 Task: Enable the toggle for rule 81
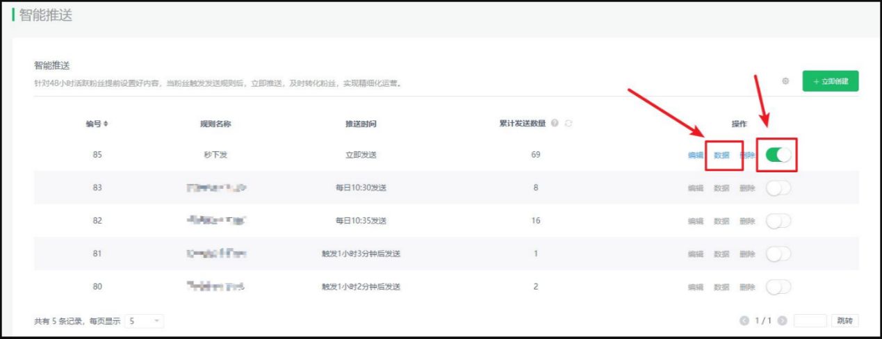(x=778, y=254)
